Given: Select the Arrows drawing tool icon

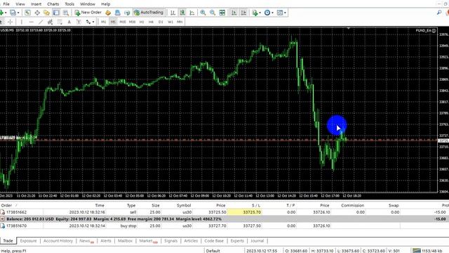Looking at the screenshot, I should point(88,22).
